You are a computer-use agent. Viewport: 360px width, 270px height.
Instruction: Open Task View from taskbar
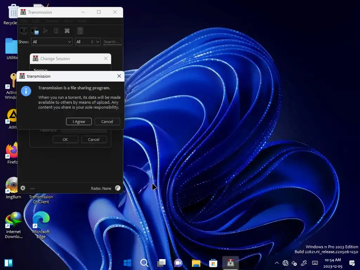click(x=161, y=263)
